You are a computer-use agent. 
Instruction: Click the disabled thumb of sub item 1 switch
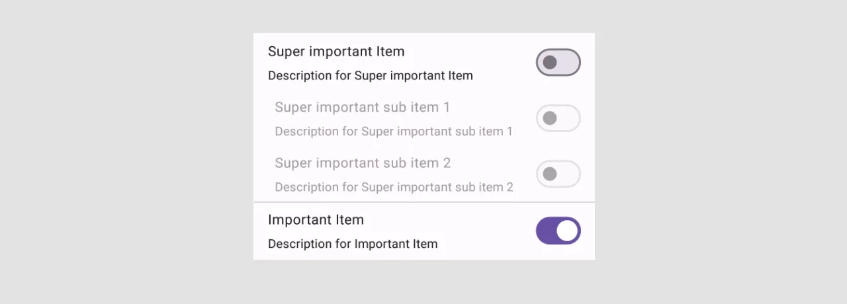[x=549, y=118]
